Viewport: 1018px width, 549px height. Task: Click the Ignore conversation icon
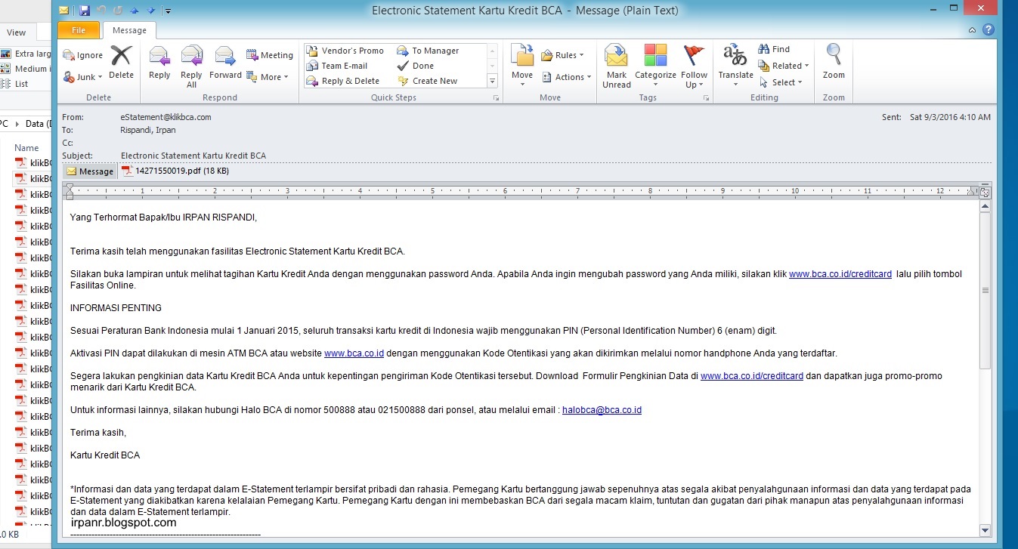[x=83, y=55]
